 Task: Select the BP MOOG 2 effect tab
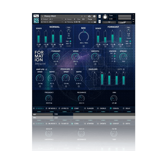click(x=53, y=108)
